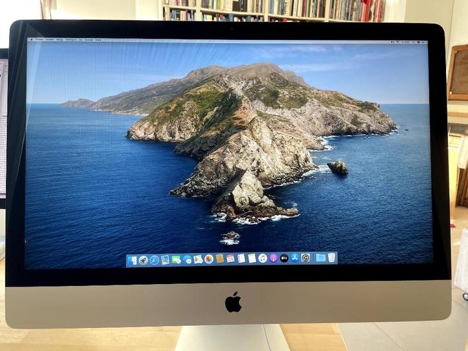Open the Finder menu in menu bar
The image size is (468, 351).
click(38, 40)
